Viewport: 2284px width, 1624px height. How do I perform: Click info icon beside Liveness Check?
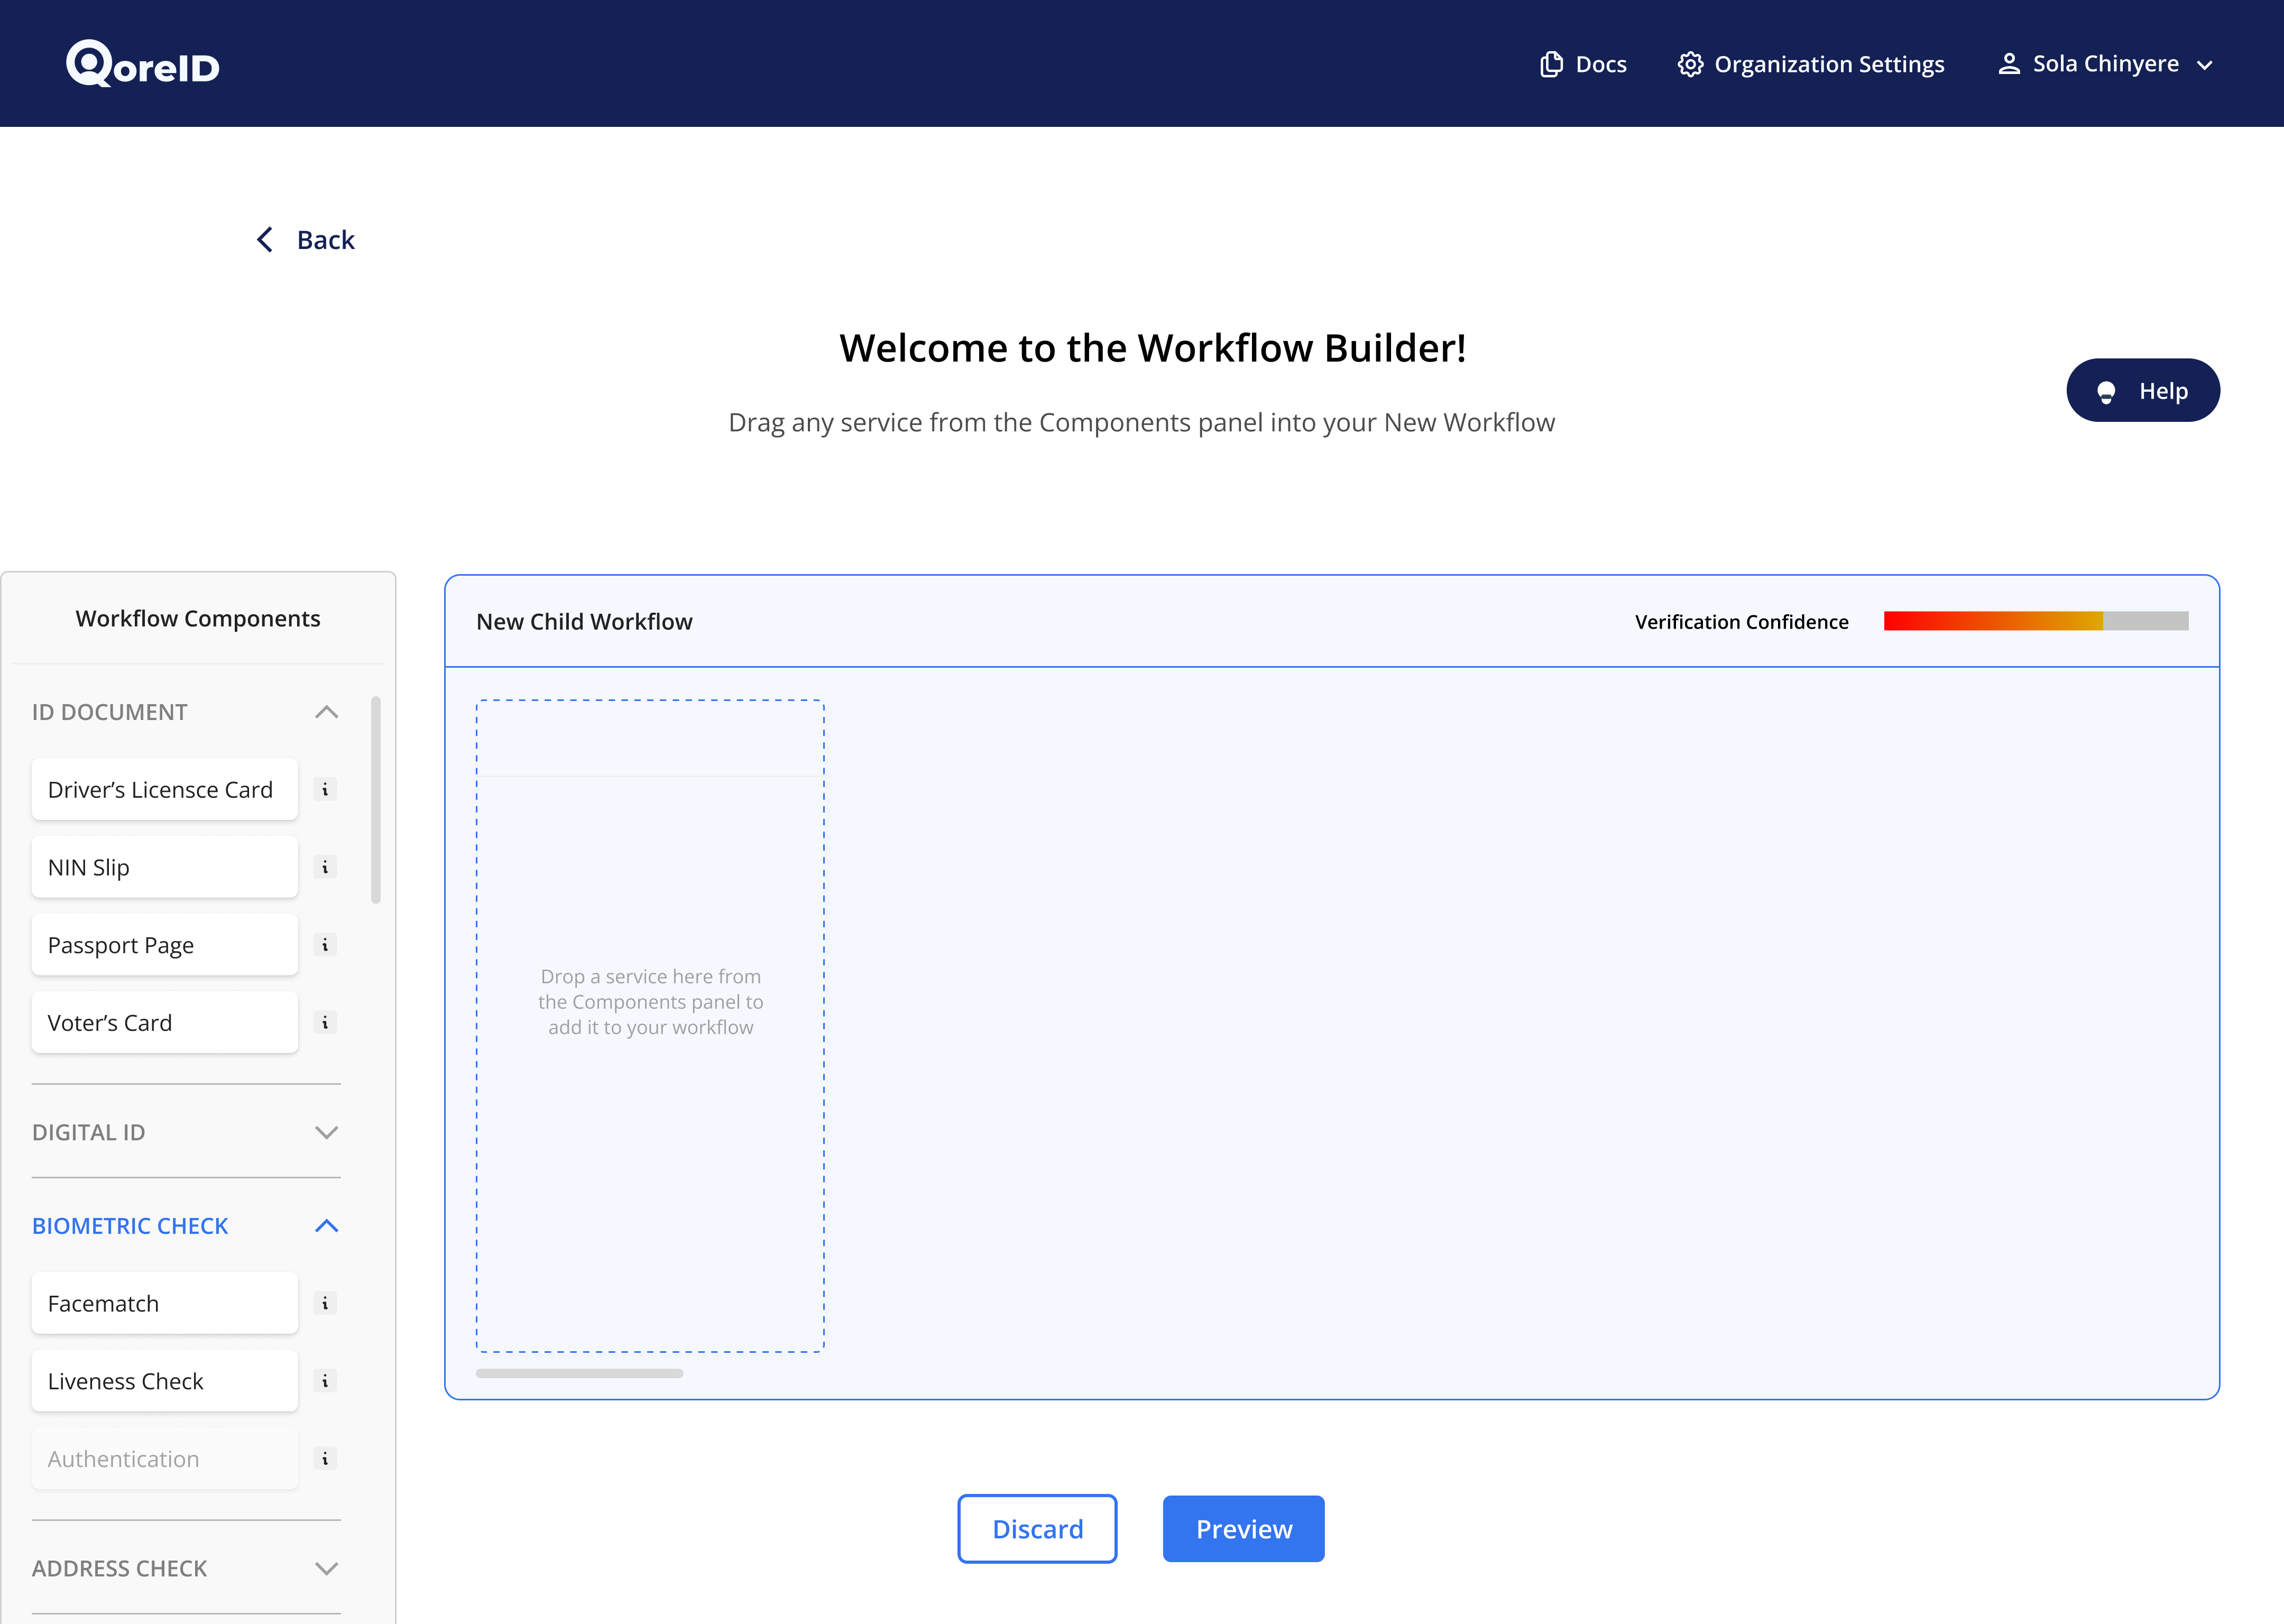click(x=325, y=1381)
